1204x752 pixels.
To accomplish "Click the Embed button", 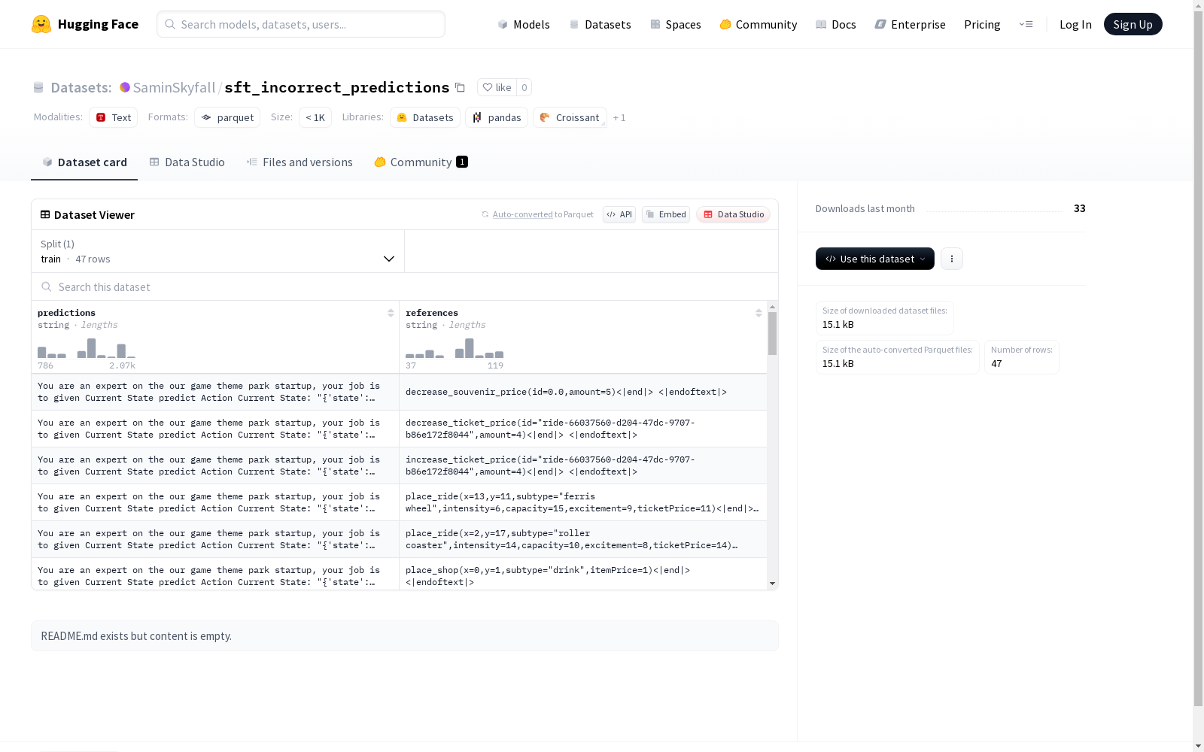I will point(666,214).
